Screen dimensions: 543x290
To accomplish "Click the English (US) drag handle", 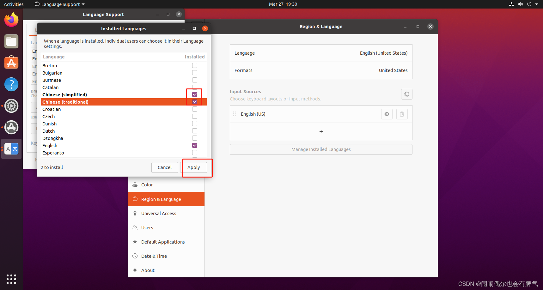I will 235,114.
